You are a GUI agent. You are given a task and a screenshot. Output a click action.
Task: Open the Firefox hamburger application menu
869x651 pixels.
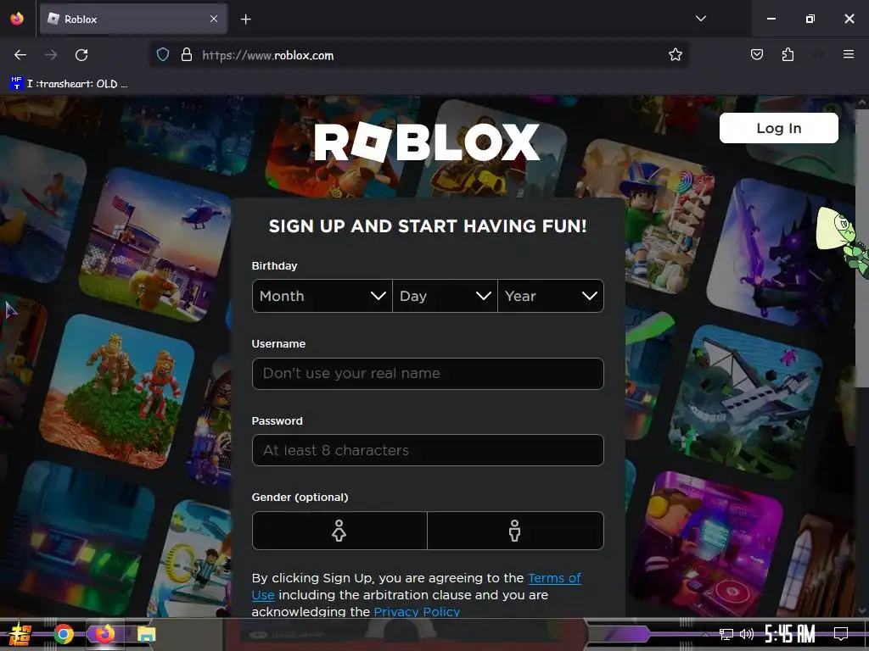click(x=848, y=54)
